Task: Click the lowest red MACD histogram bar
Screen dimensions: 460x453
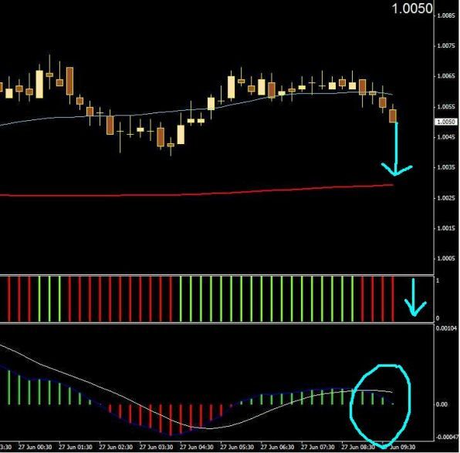Action: [x=171, y=420]
